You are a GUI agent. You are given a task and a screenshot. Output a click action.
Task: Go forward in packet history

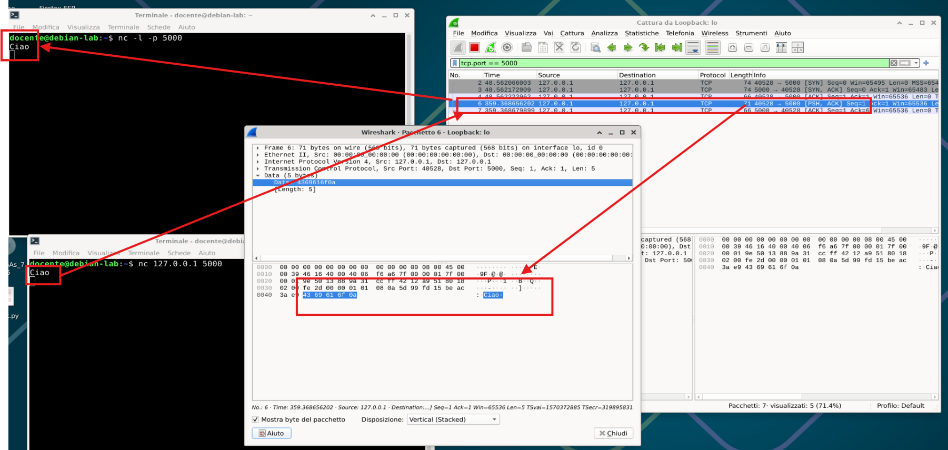tap(628, 47)
